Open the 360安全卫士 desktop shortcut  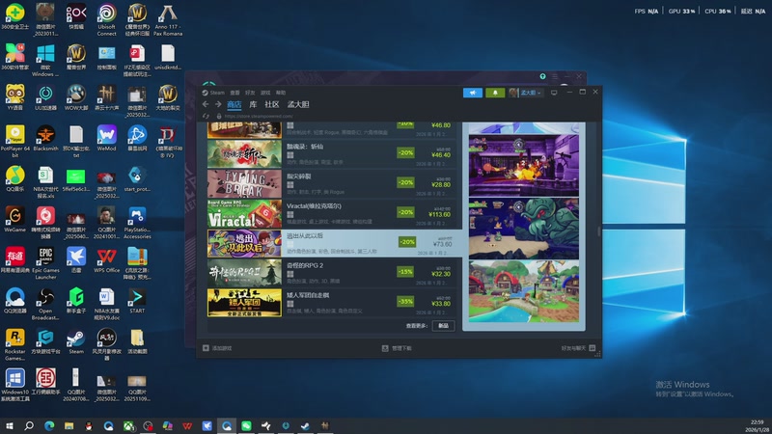click(14, 16)
